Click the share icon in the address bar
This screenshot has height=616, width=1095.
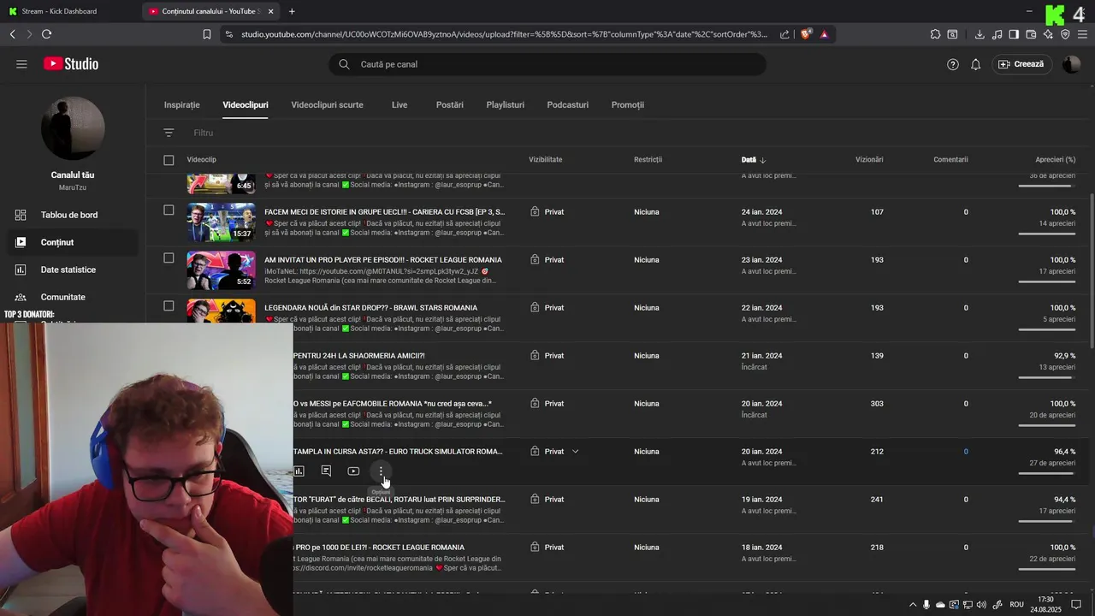coord(784,34)
